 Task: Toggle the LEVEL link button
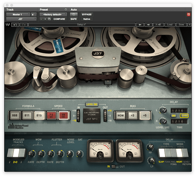pos(92,104)
